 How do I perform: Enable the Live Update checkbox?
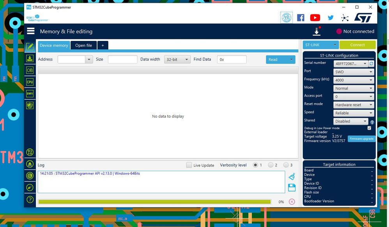(x=189, y=165)
